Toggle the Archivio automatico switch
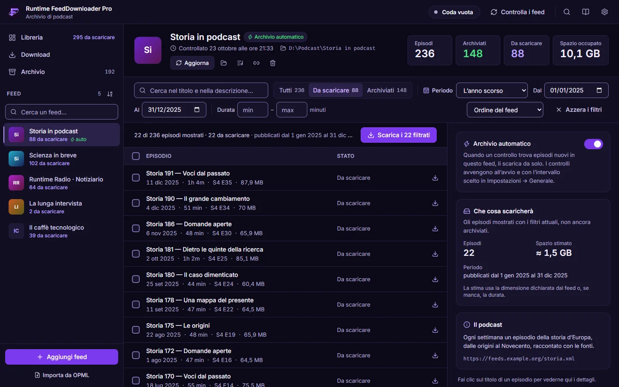 point(593,144)
